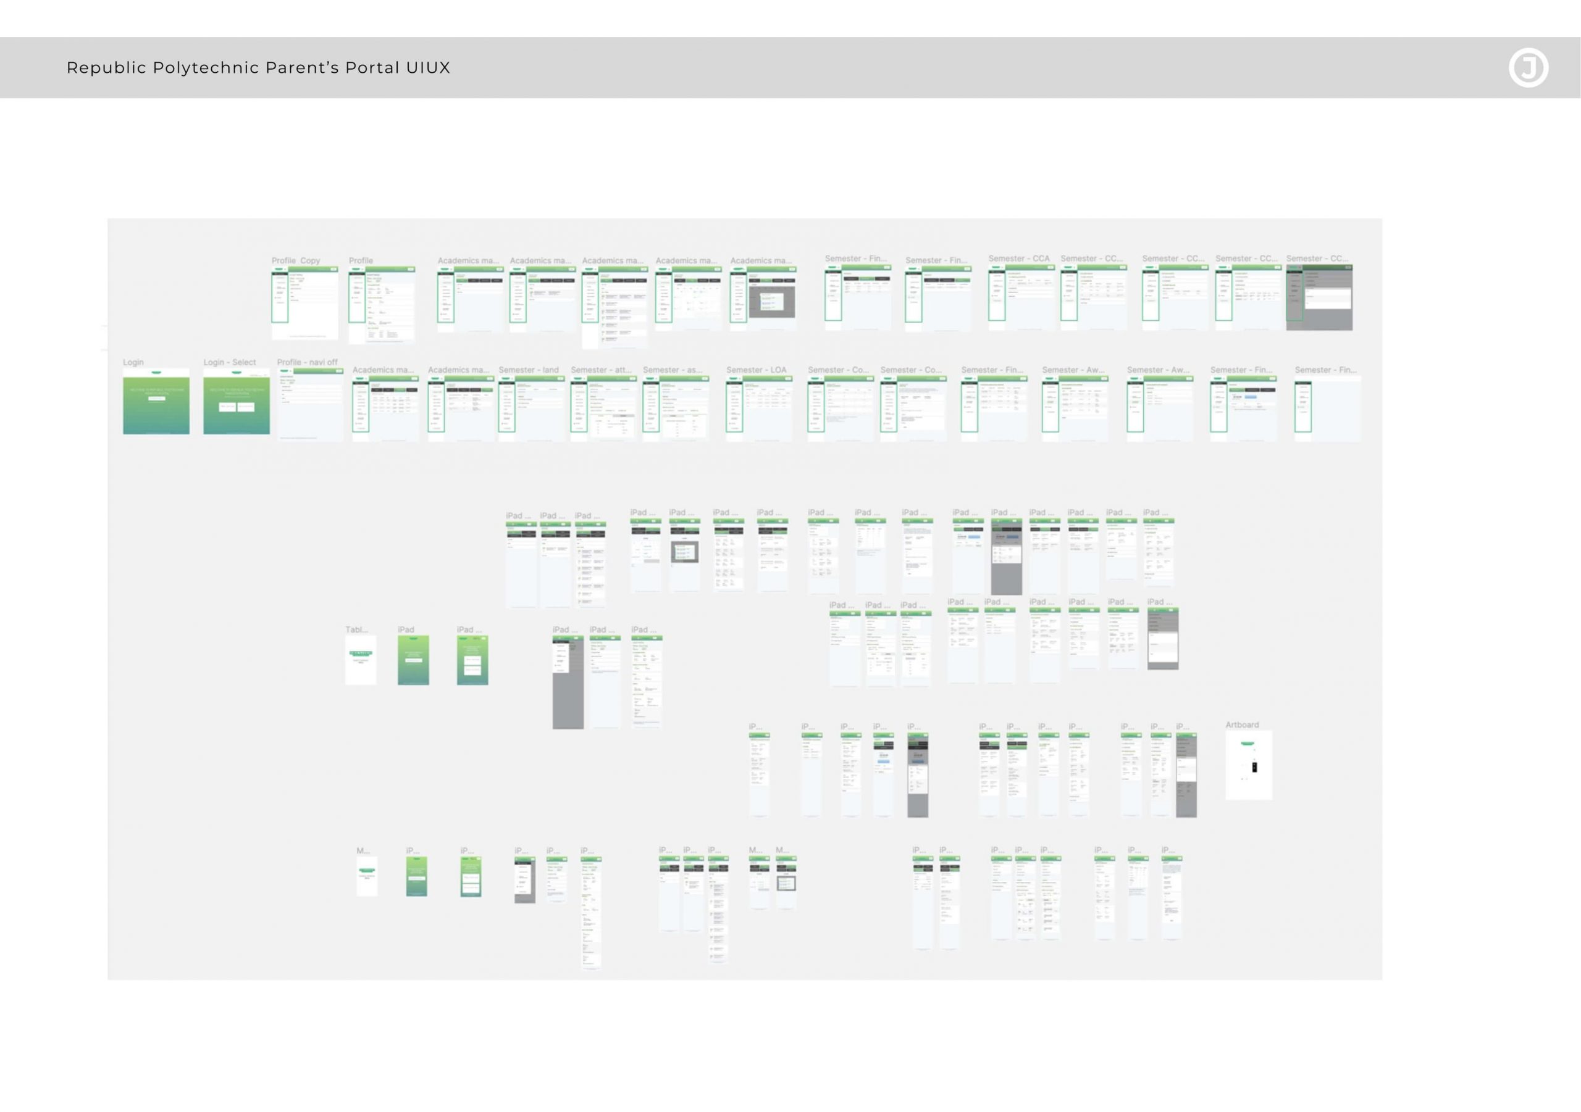Open the Semester - LOA artboard
This screenshot has width=1581, height=1112.
click(x=759, y=409)
